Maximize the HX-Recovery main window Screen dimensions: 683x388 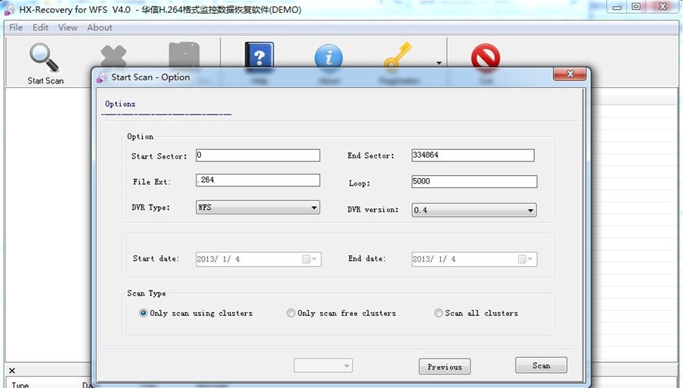(x=636, y=7)
